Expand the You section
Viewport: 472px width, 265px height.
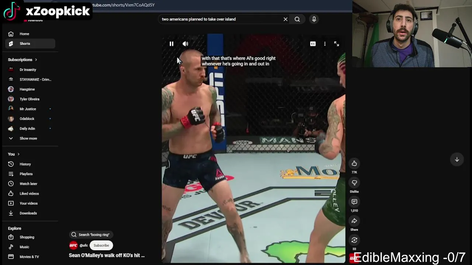(x=14, y=154)
